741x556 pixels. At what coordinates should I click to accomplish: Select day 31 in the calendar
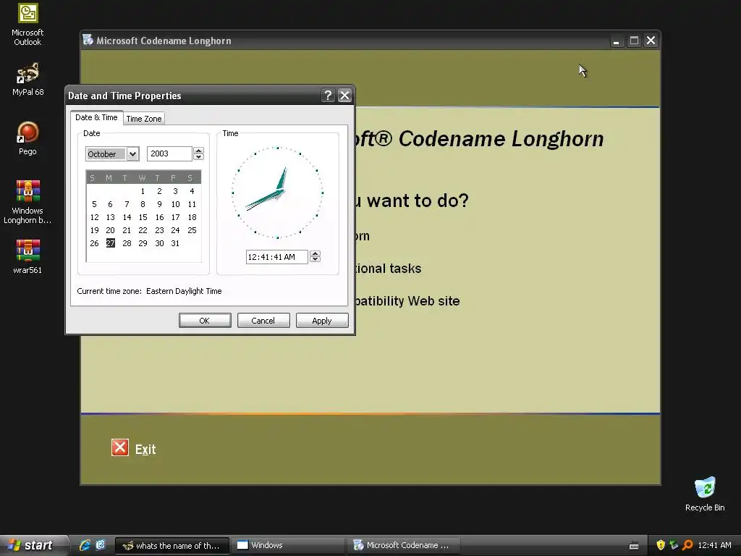tap(175, 243)
